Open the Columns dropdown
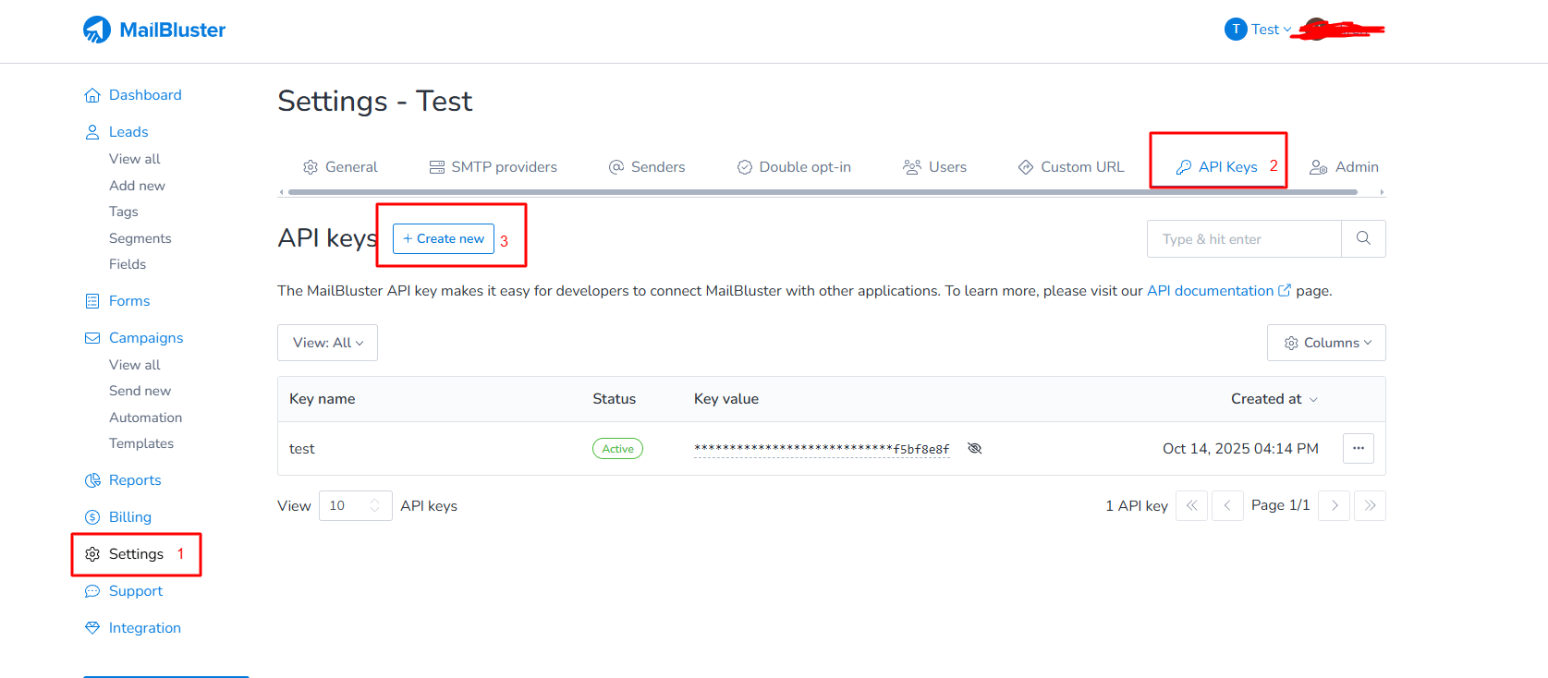This screenshot has width=1548, height=678. 1326,343
